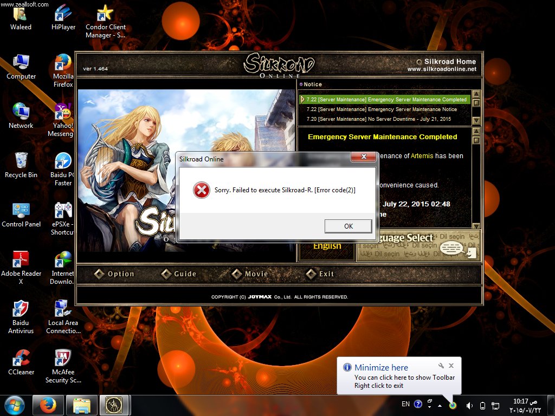This screenshot has width=555, height=416.
Task: Open the Waleed user folder icon
Action: point(21,17)
